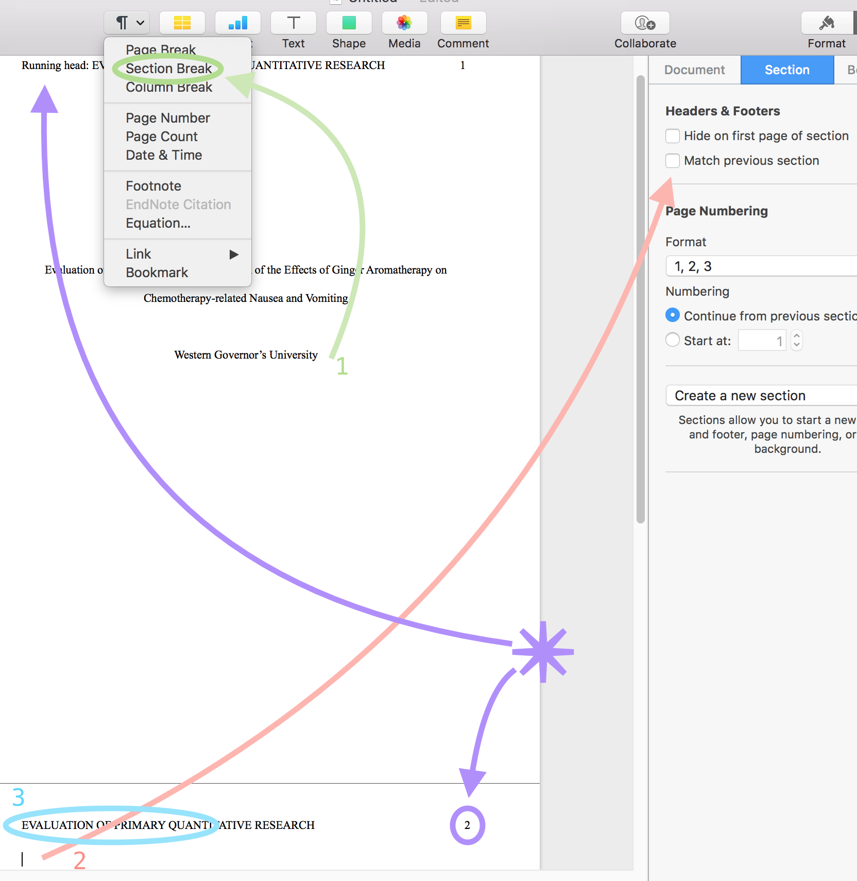Image resolution: width=857 pixels, height=881 pixels.
Task: Choose Footnote from the Insert menu
Action: tap(153, 186)
